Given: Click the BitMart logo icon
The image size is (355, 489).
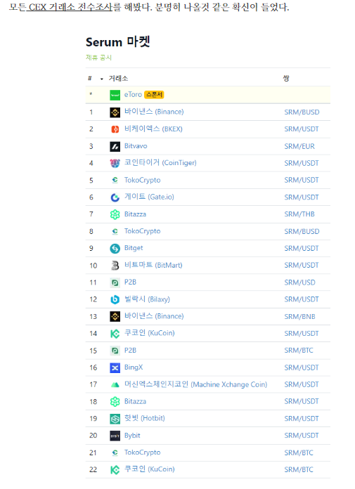Looking at the screenshot, I should pyautogui.click(x=115, y=266).
